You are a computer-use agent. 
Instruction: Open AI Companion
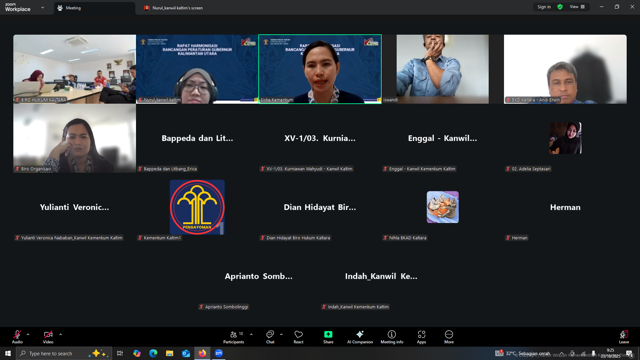click(x=360, y=337)
